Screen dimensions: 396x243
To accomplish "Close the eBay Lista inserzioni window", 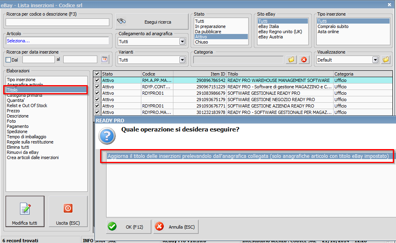I will 389,4.
